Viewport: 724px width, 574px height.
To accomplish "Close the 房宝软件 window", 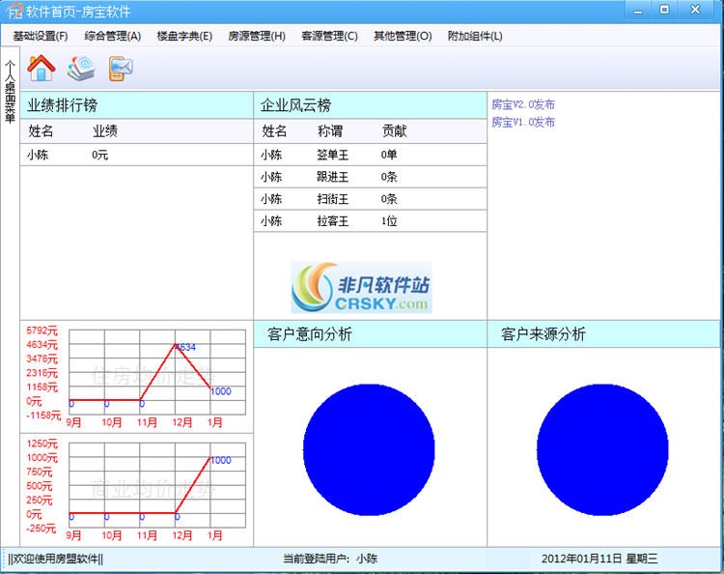I will pyautogui.click(x=695, y=11).
